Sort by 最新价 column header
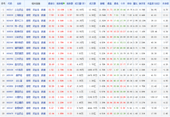 click(x=51, y=4)
